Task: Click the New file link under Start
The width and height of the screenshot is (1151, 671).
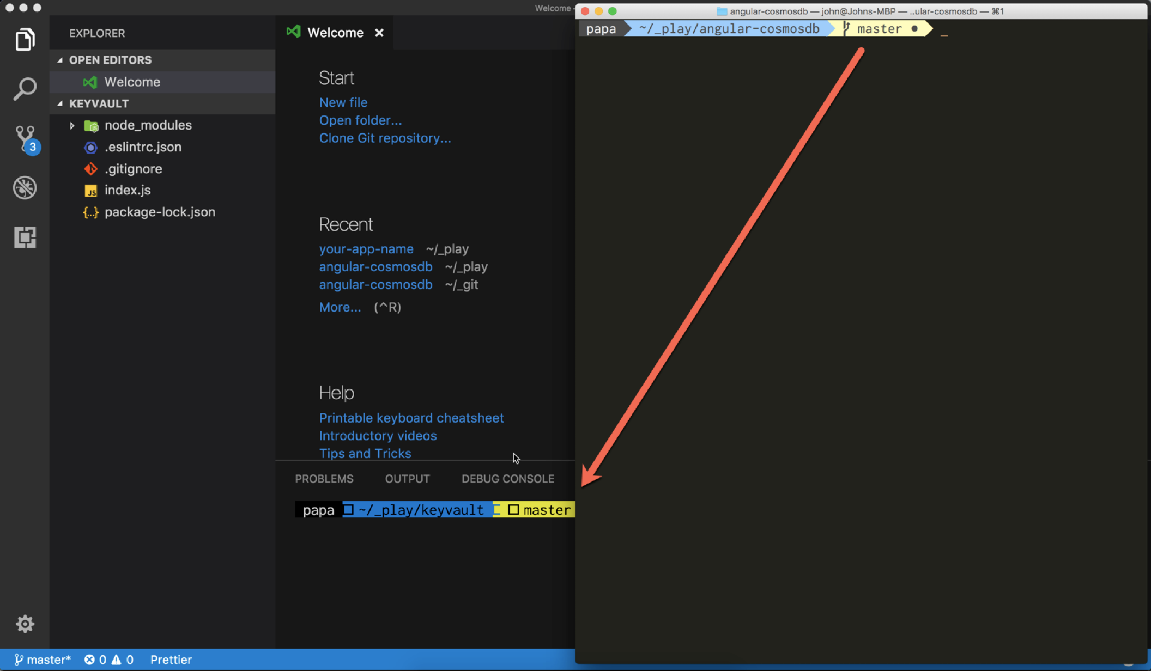Action: pos(342,102)
